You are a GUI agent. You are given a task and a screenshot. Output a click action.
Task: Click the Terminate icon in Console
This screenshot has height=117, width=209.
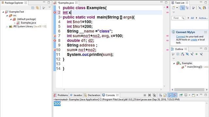pyautogui.click(x=145, y=95)
